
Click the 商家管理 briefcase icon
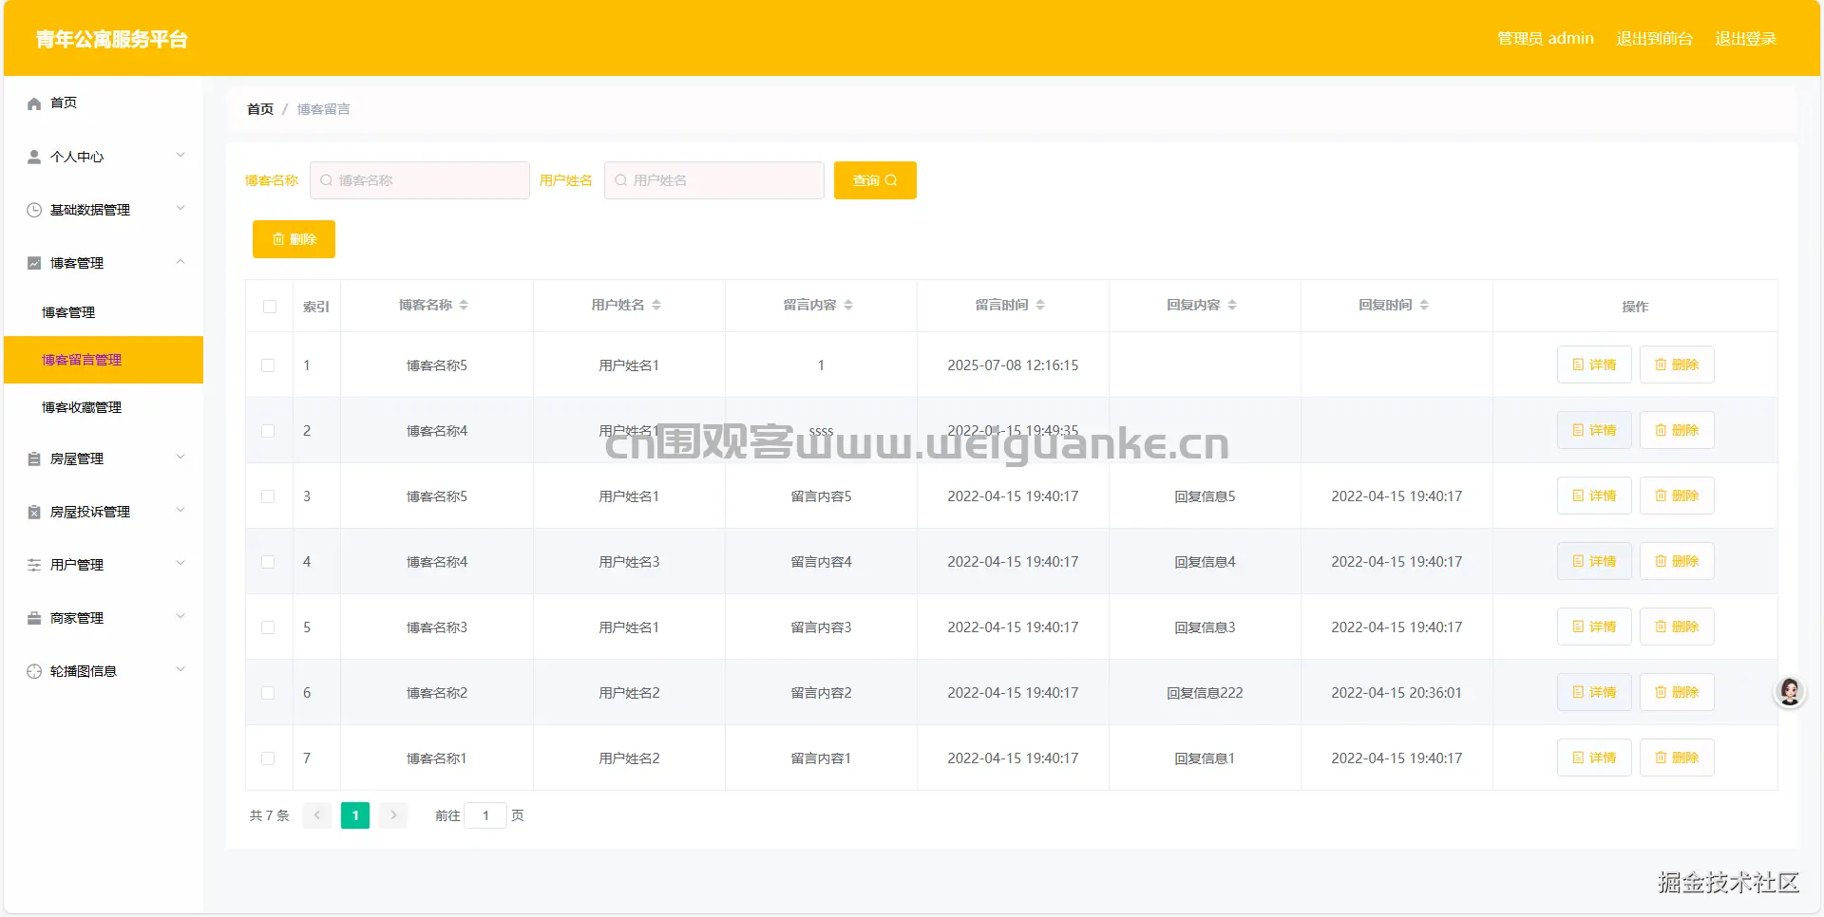coord(34,618)
